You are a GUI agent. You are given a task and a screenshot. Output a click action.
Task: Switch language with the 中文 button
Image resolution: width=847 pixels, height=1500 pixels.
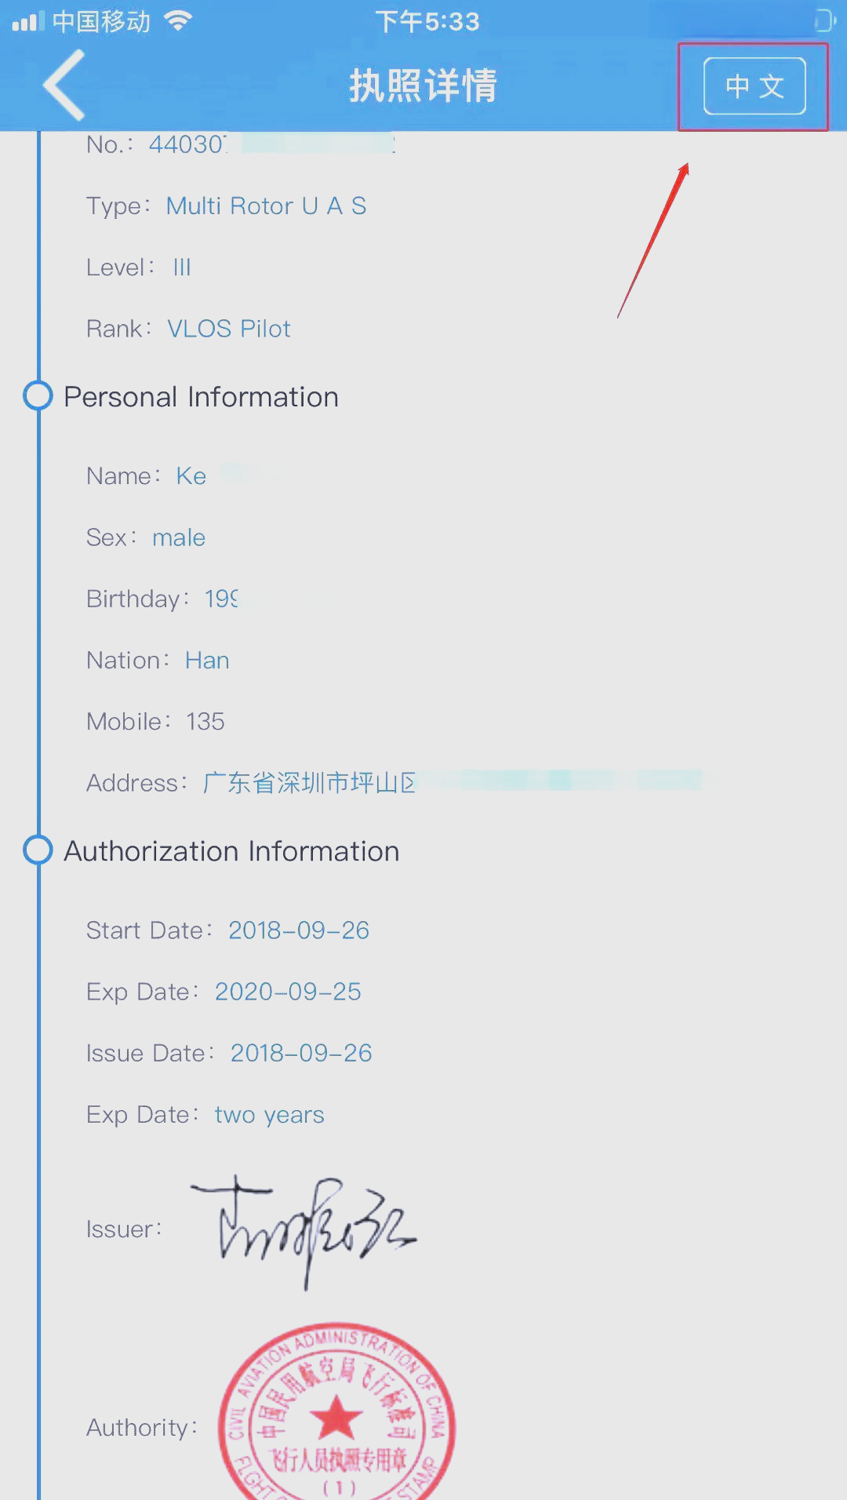754,86
